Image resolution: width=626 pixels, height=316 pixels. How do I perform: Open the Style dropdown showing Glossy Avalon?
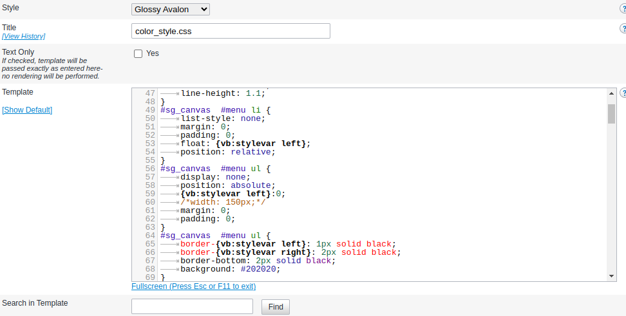[171, 9]
